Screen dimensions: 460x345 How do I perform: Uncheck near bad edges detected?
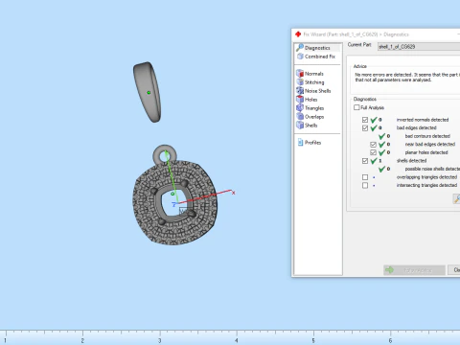[373, 145]
